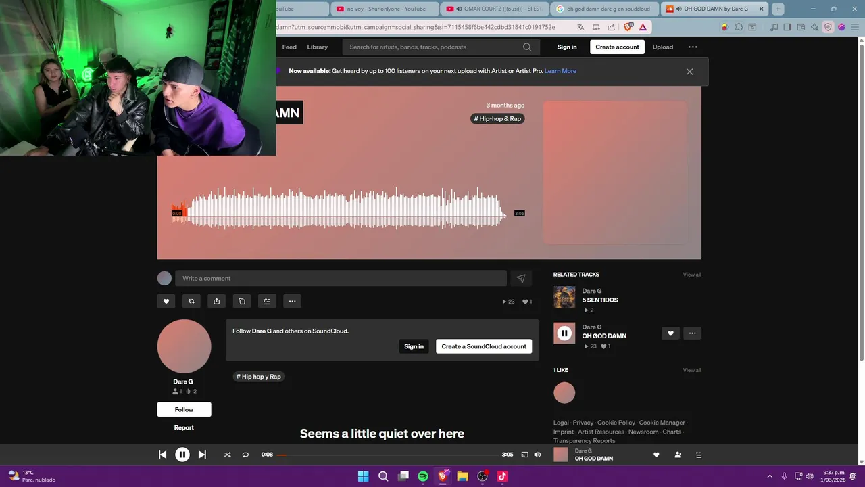The image size is (865, 487).
Task: Switch to the no voy - Shurionlyone YouTube tab
Action: 385,9
